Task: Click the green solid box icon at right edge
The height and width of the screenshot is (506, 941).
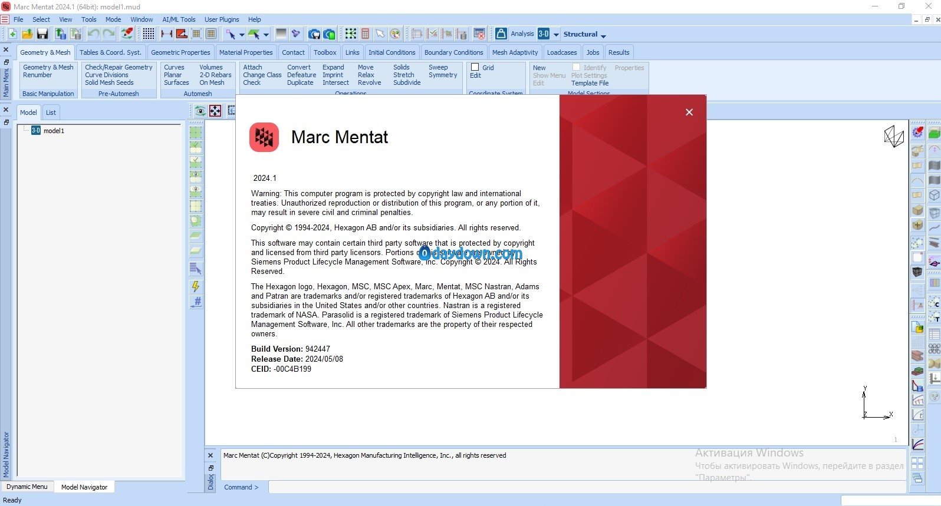Action: coord(935,133)
